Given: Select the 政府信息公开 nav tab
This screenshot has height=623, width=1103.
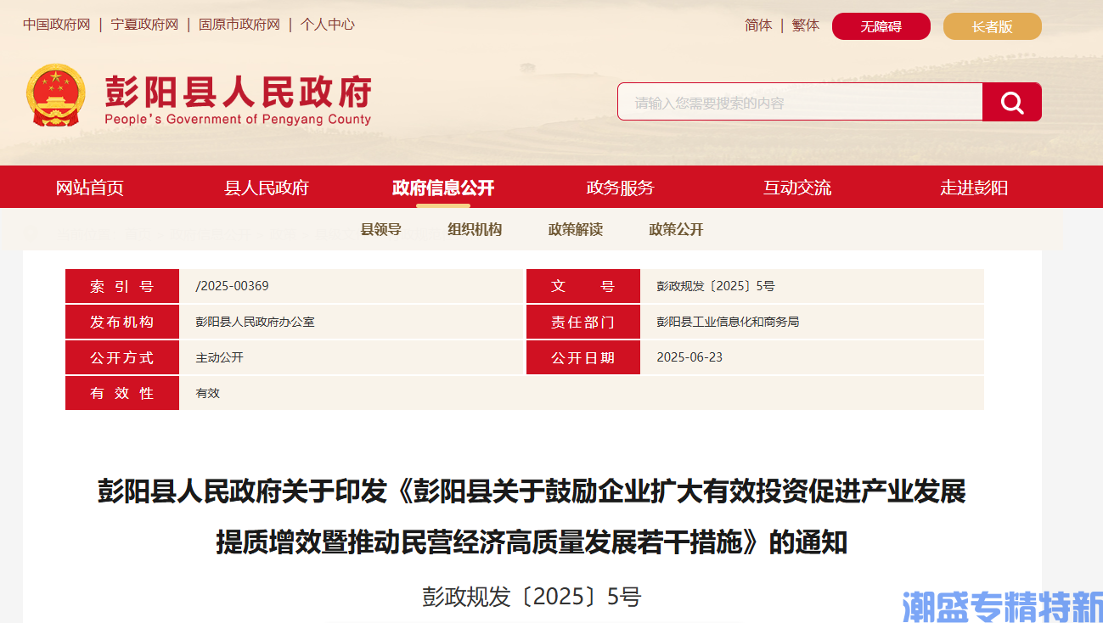Looking at the screenshot, I should (x=443, y=188).
